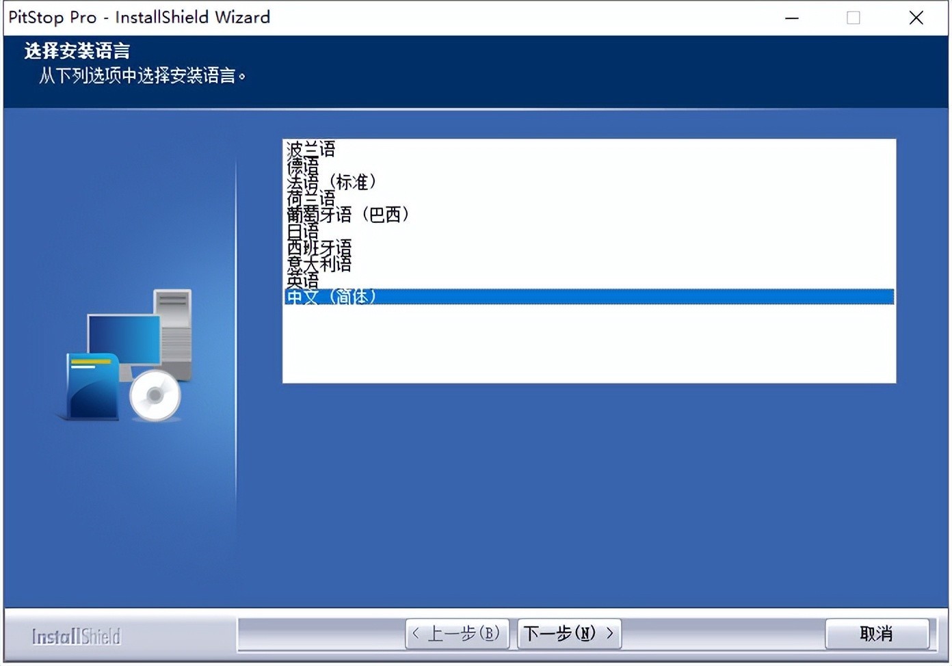Choose 法语（标准） as install language
Screen dimensions: 952x666
point(589,181)
